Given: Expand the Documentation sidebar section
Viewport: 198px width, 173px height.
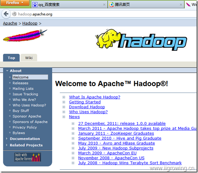Looking at the screenshot, I should pyautogui.click(x=25, y=139).
